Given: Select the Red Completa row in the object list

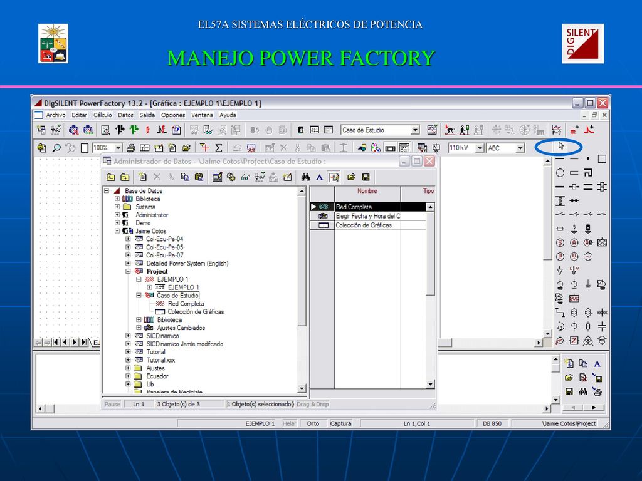Looking at the screenshot, I should click(x=368, y=207).
